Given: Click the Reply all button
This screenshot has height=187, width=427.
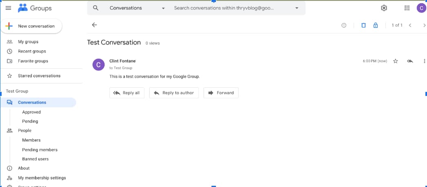Looking at the screenshot, I should pos(127,93).
